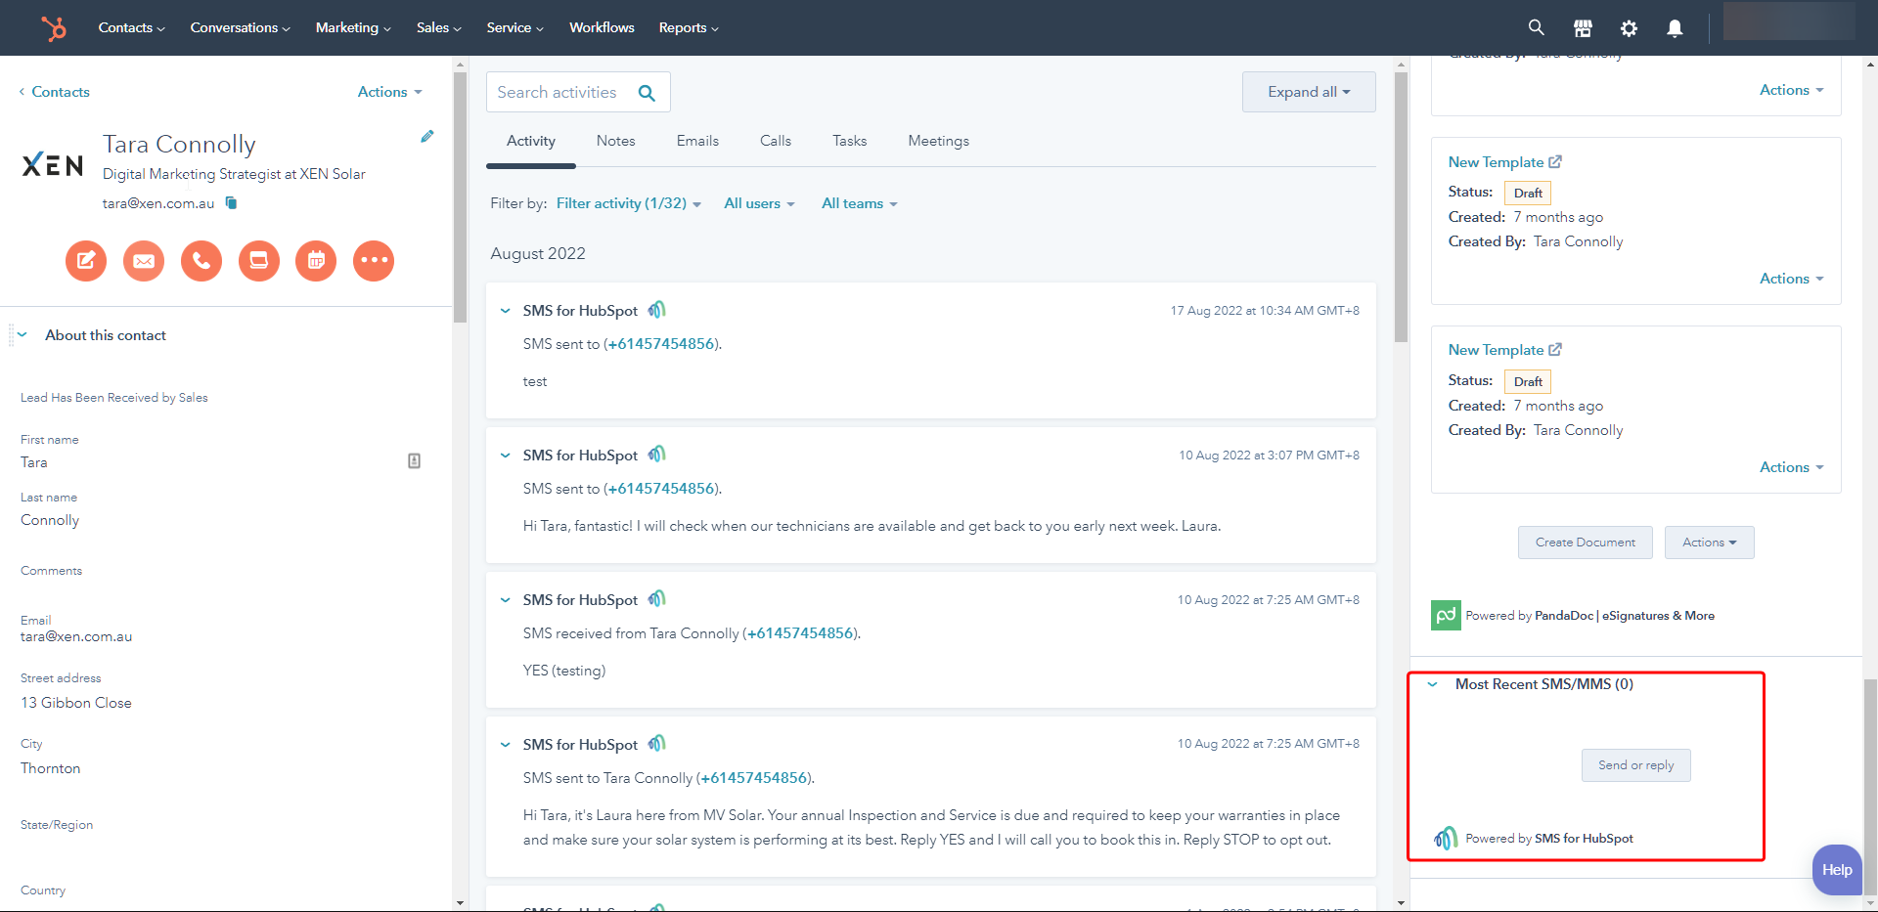
Task: Go to Workflows
Action: tap(602, 27)
